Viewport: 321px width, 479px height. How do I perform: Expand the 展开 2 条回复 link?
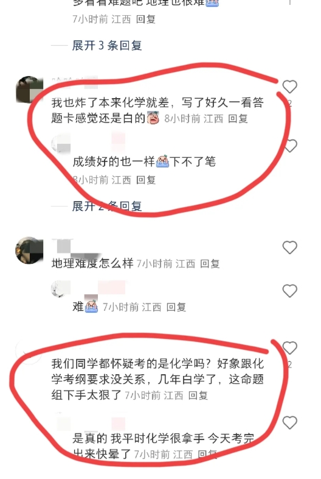107,206
